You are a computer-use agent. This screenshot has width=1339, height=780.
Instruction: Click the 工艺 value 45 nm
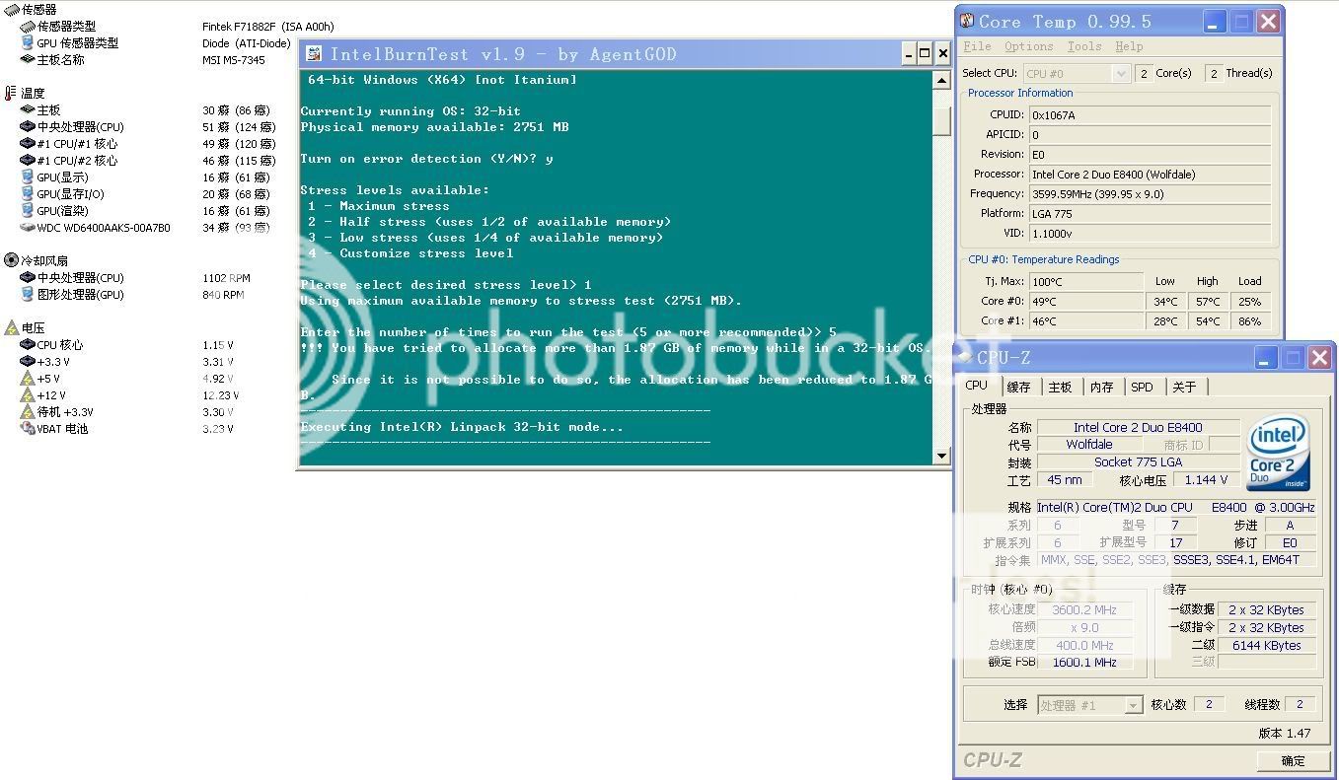(1065, 479)
